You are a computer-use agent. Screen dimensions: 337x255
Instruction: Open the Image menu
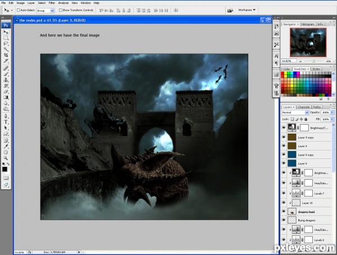point(20,3)
